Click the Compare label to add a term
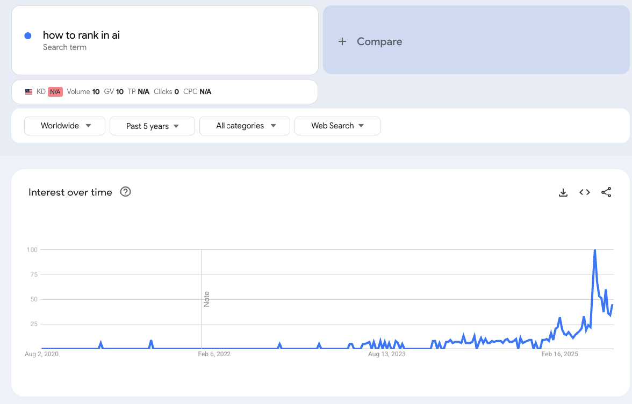 [x=379, y=41]
